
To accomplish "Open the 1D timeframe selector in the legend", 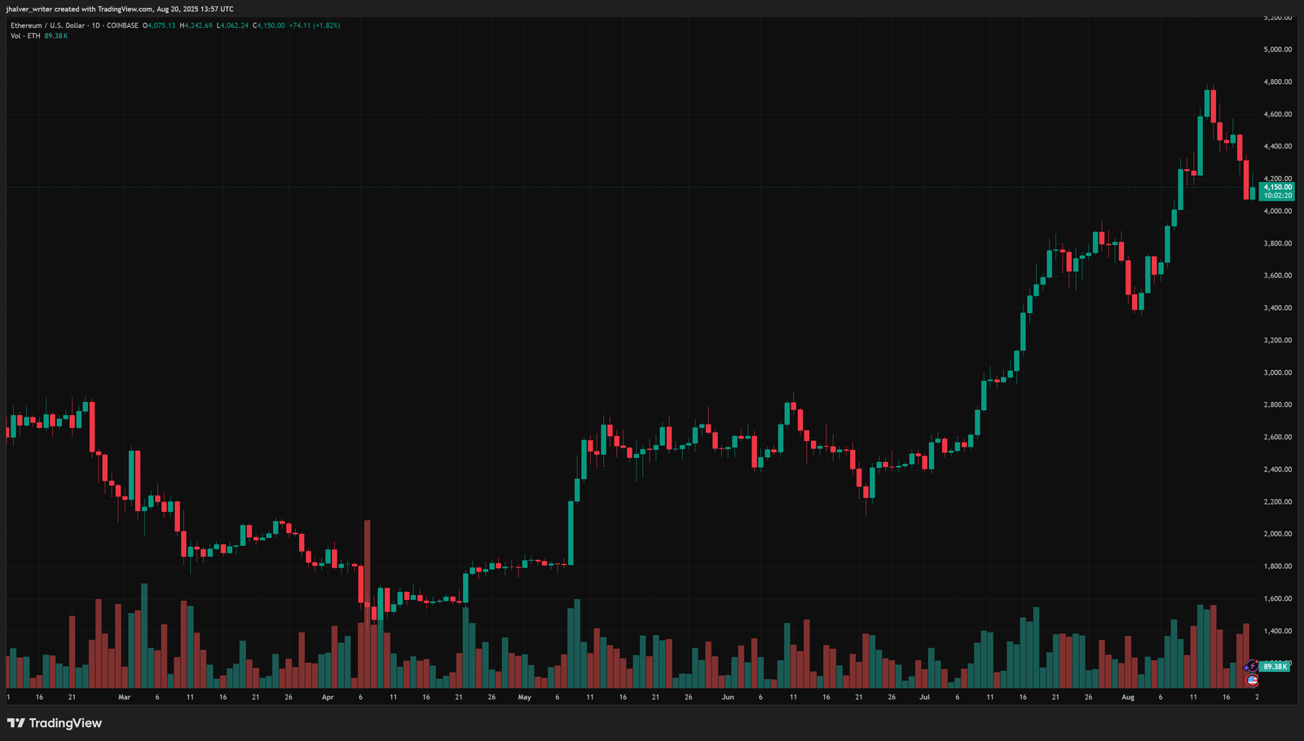I will [x=95, y=25].
